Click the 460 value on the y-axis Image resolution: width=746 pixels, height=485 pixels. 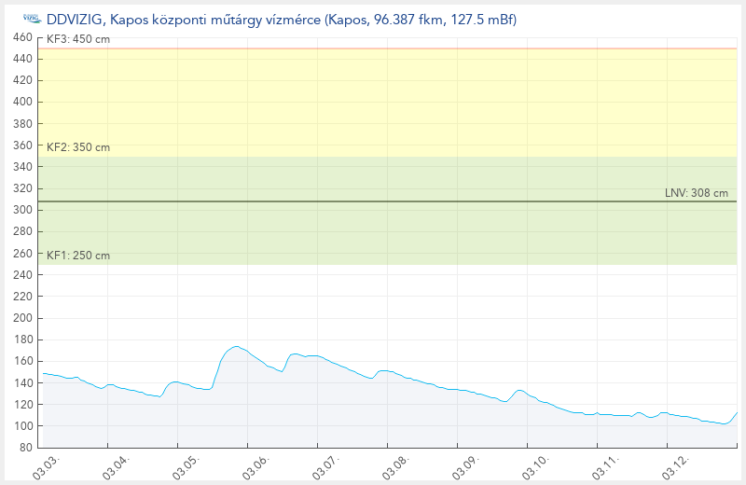click(x=22, y=37)
